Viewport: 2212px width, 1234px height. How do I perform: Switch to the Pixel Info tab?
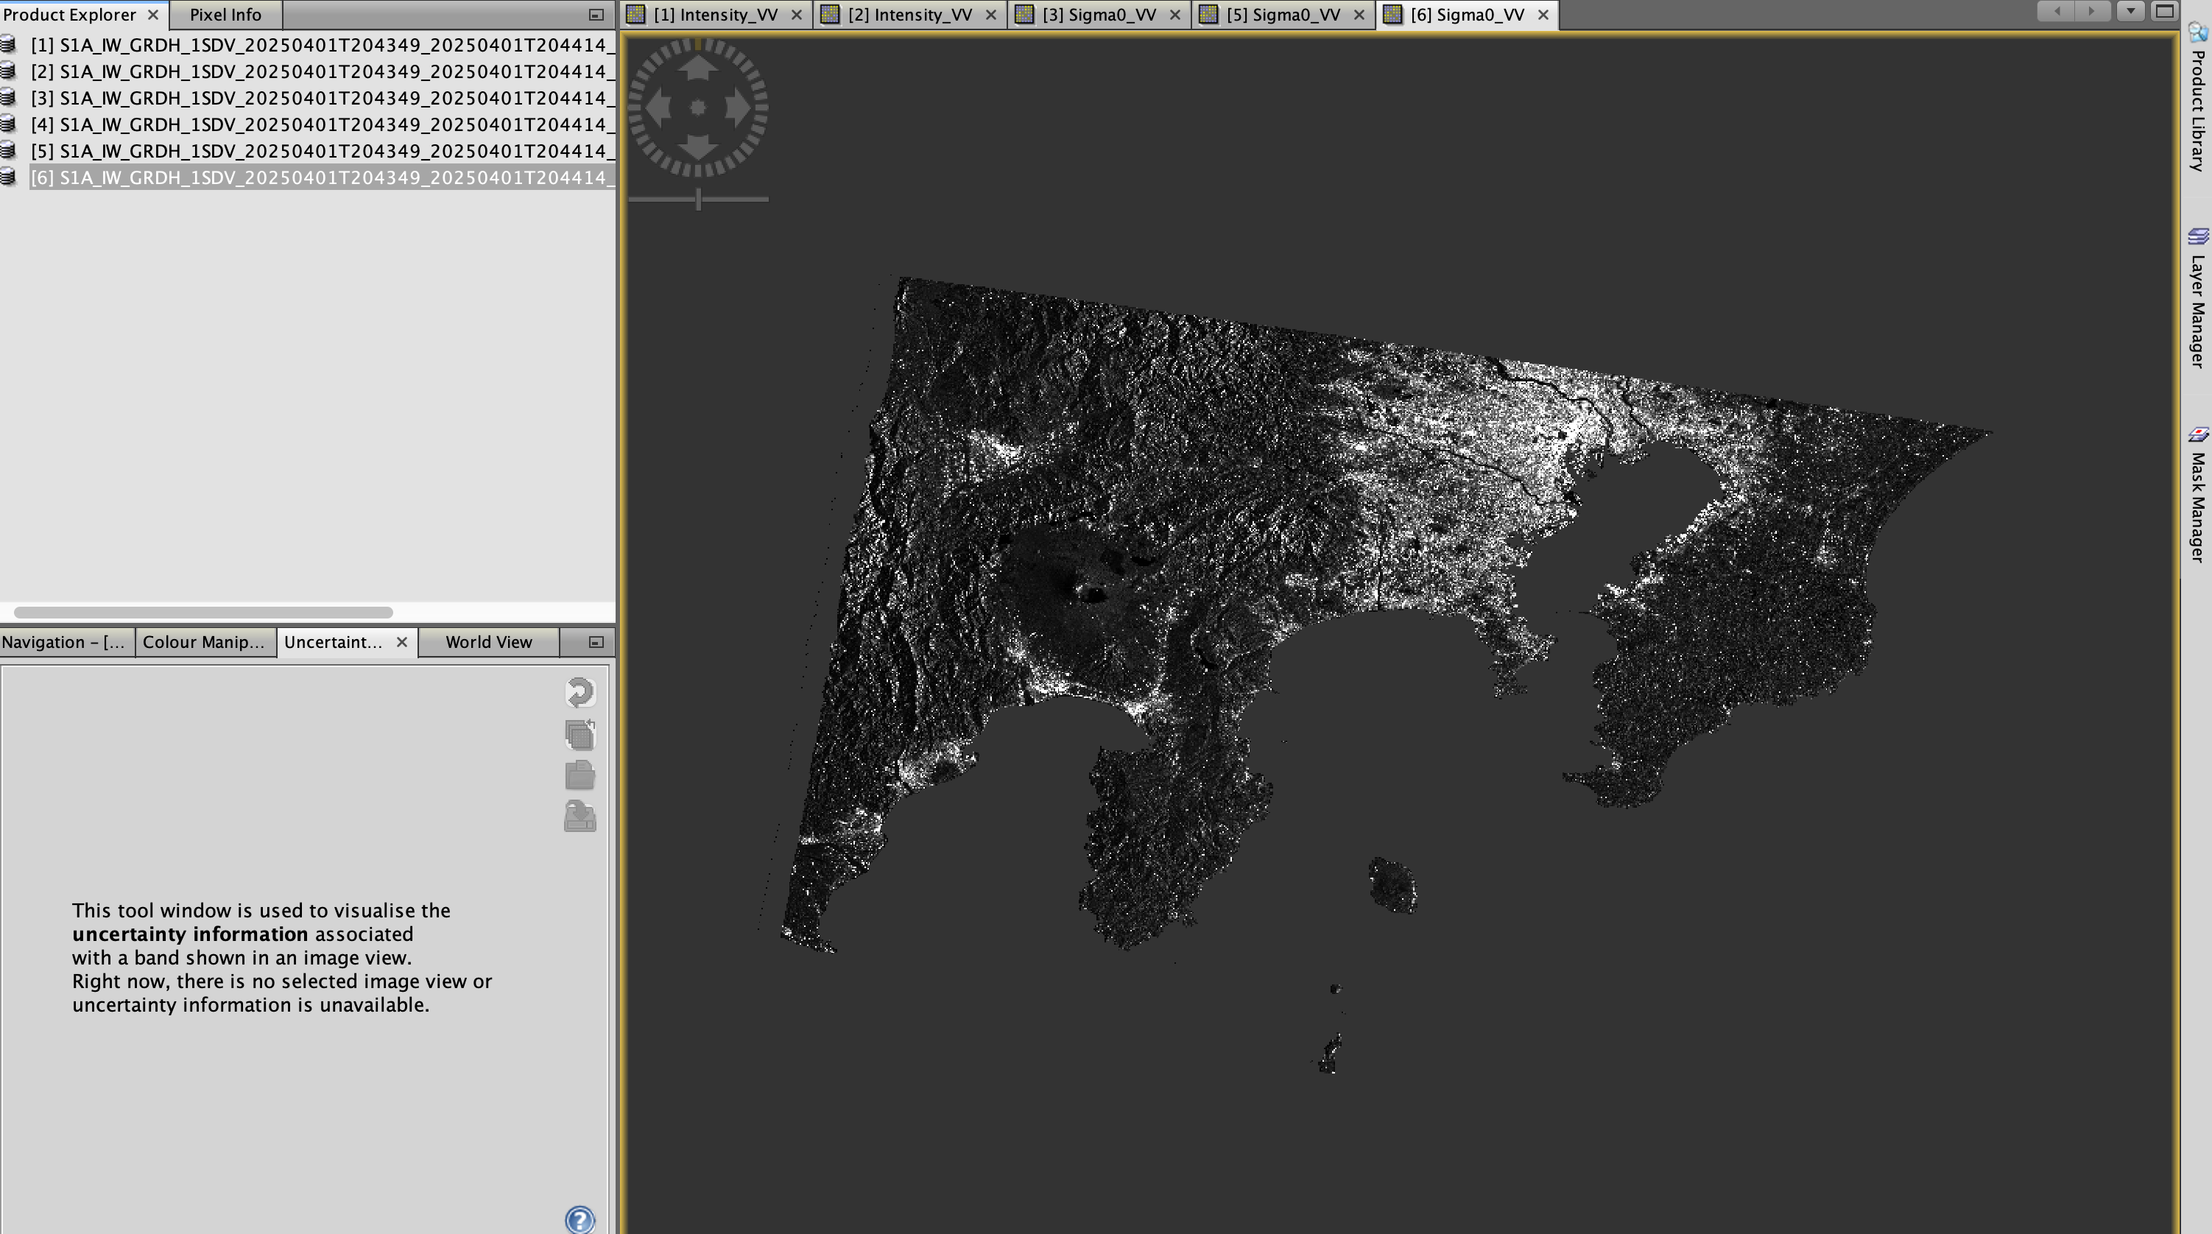point(225,15)
